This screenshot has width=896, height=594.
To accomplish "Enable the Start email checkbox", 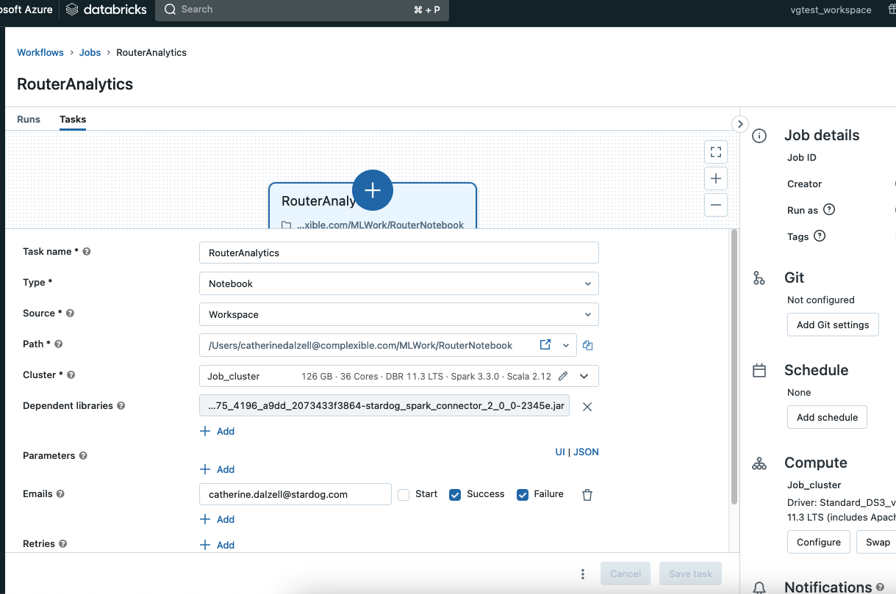I will point(404,495).
